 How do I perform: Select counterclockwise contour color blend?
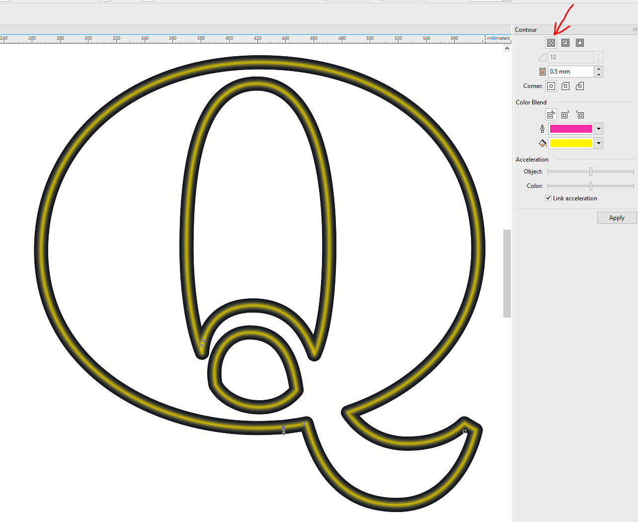pos(580,115)
